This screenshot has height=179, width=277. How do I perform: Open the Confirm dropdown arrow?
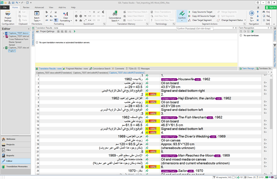click(182, 21)
